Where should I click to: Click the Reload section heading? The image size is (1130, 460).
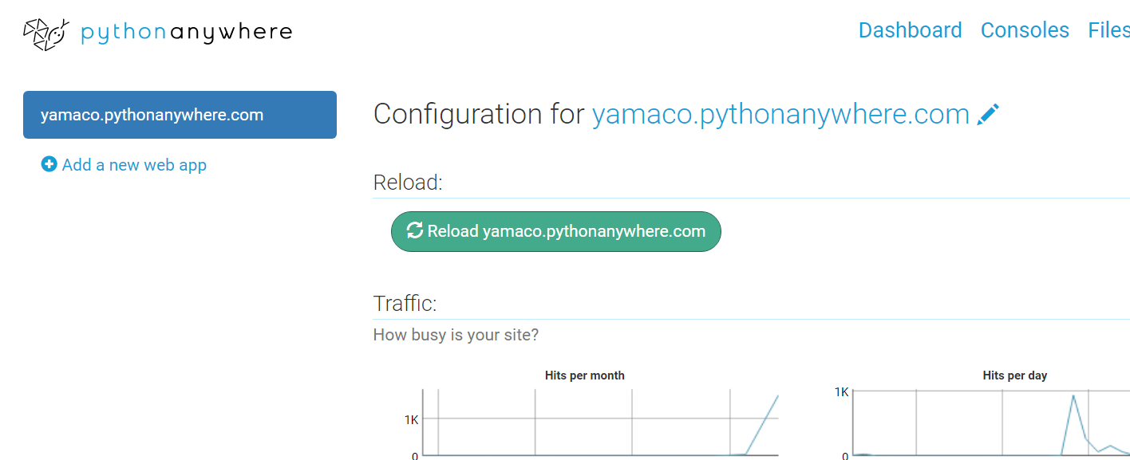(408, 183)
